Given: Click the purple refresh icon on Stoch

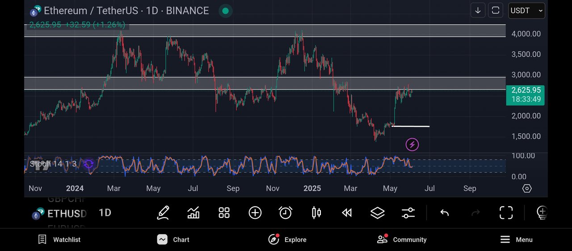Looking at the screenshot, I should point(88,164).
